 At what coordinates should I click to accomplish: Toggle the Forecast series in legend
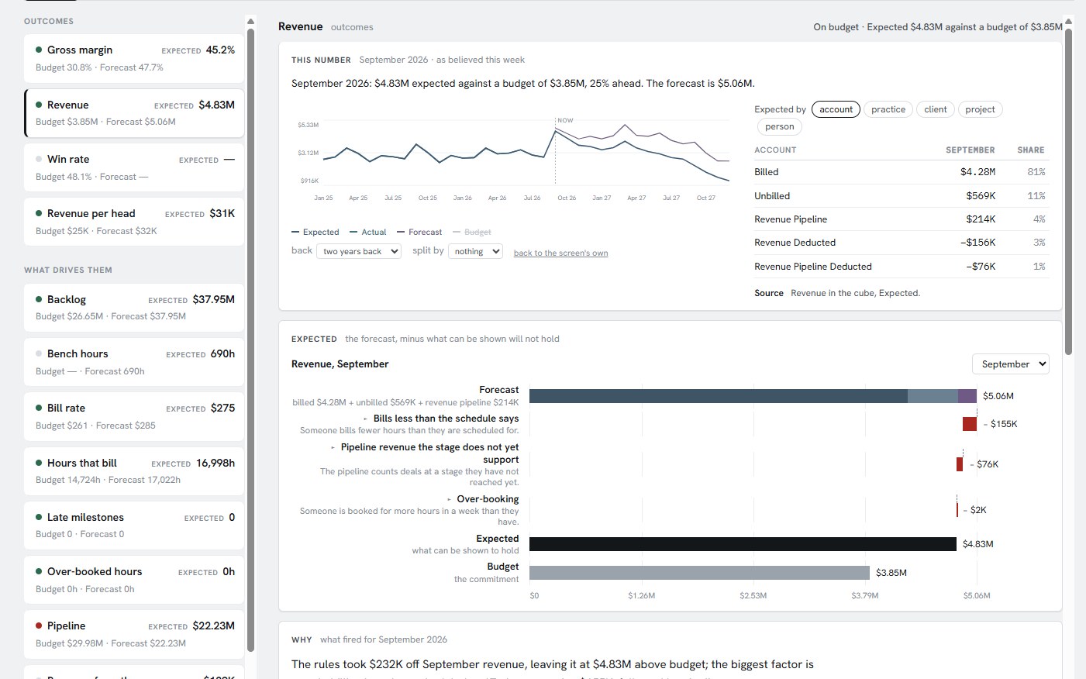coord(419,232)
